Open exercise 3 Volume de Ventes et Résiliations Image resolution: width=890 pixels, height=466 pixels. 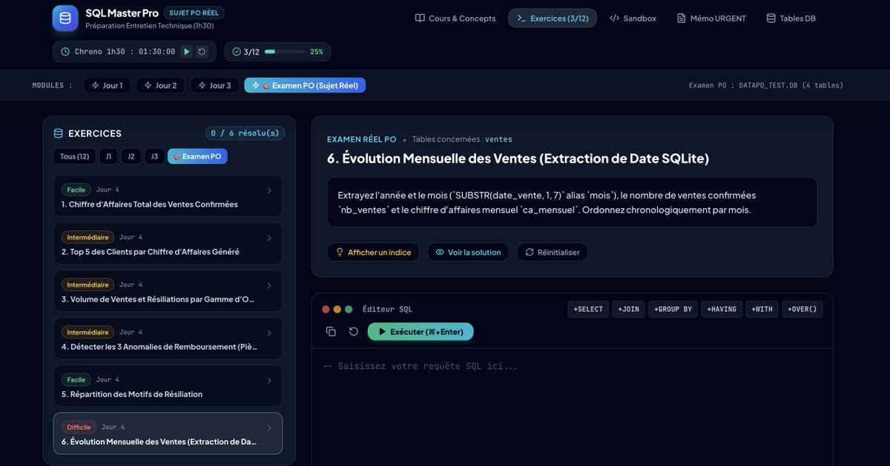pos(168,291)
